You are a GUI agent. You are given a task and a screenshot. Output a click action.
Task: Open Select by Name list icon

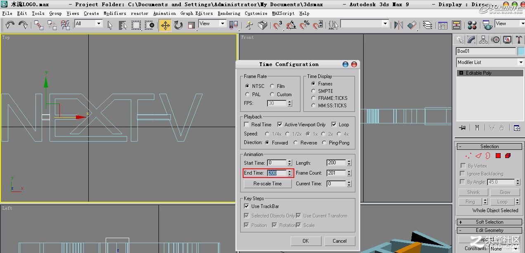(x=123, y=25)
